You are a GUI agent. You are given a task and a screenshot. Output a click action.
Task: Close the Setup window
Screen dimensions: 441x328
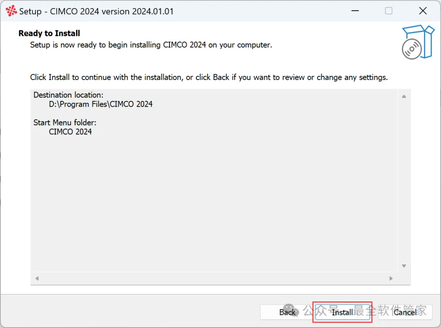[x=423, y=11]
